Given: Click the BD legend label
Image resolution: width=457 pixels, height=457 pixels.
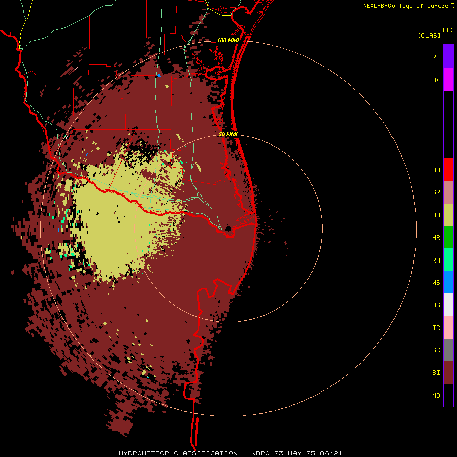Looking at the screenshot, I should coord(436,215).
